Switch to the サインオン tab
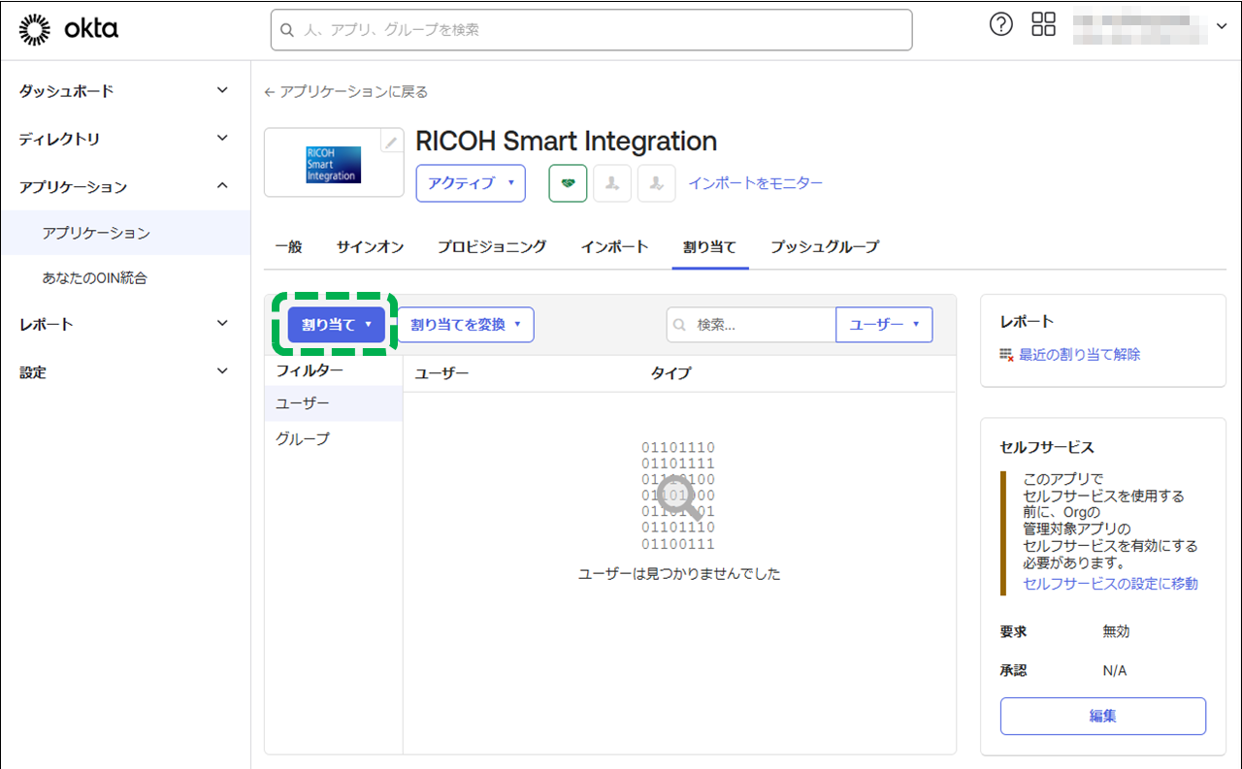 (x=370, y=246)
